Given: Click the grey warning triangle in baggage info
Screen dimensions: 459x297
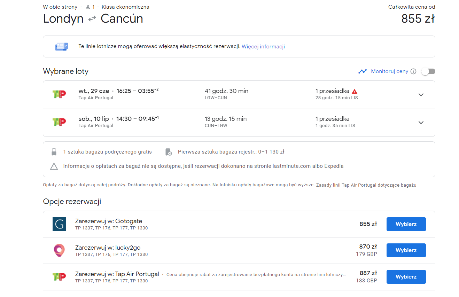Looking at the screenshot, I should tap(54, 166).
